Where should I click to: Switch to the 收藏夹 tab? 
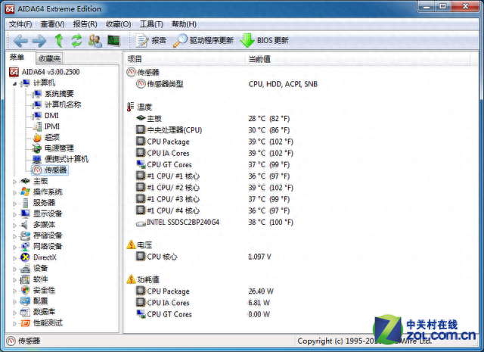pos(50,58)
